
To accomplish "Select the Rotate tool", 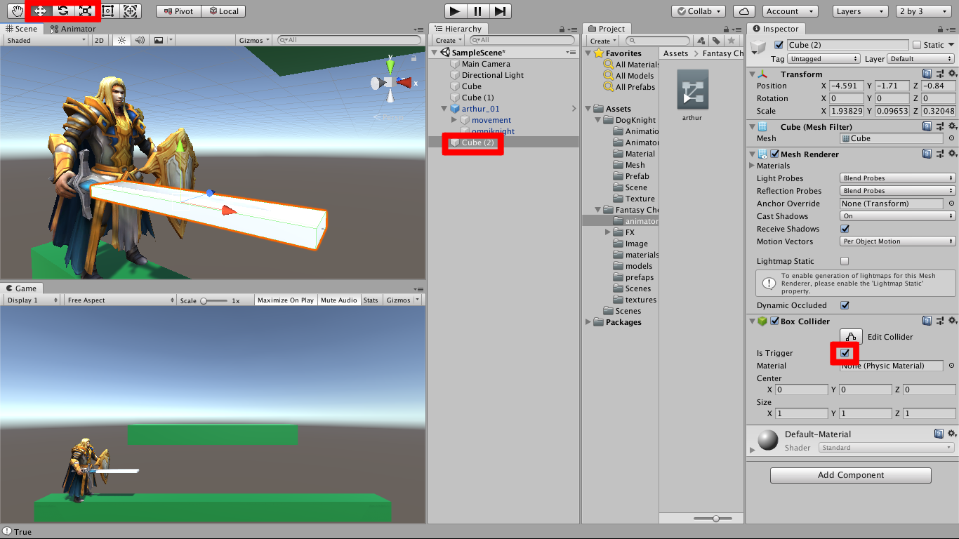I will click(x=62, y=11).
